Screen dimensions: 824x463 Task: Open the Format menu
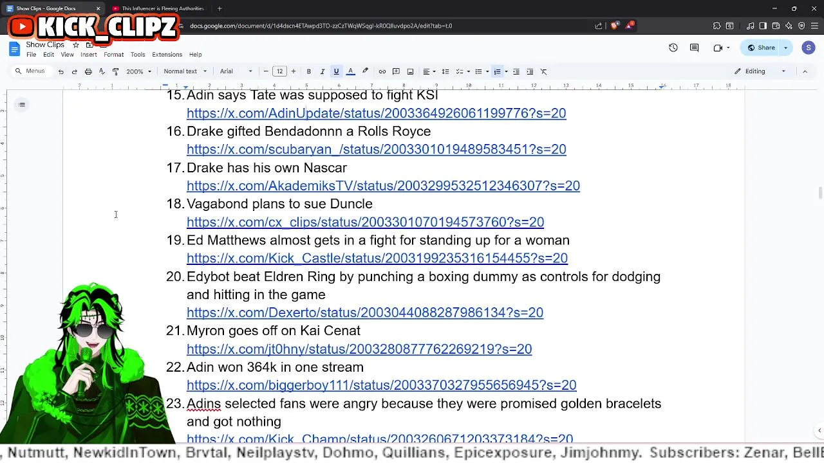113,55
